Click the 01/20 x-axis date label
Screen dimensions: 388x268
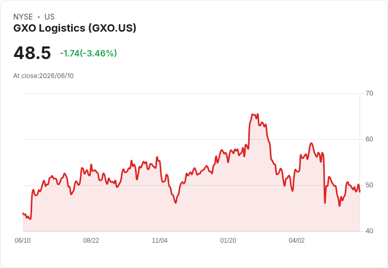tap(228, 240)
